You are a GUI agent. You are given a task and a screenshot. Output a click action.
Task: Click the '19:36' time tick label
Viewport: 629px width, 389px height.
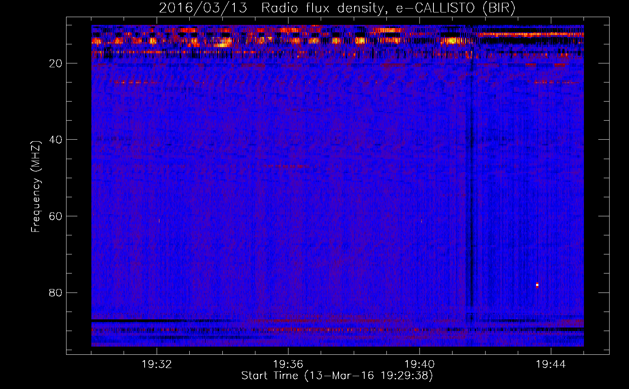288,364
